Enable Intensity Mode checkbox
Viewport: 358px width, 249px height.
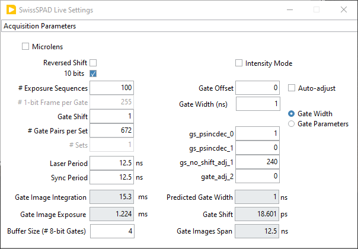pyautogui.click(x=239, y=63)
